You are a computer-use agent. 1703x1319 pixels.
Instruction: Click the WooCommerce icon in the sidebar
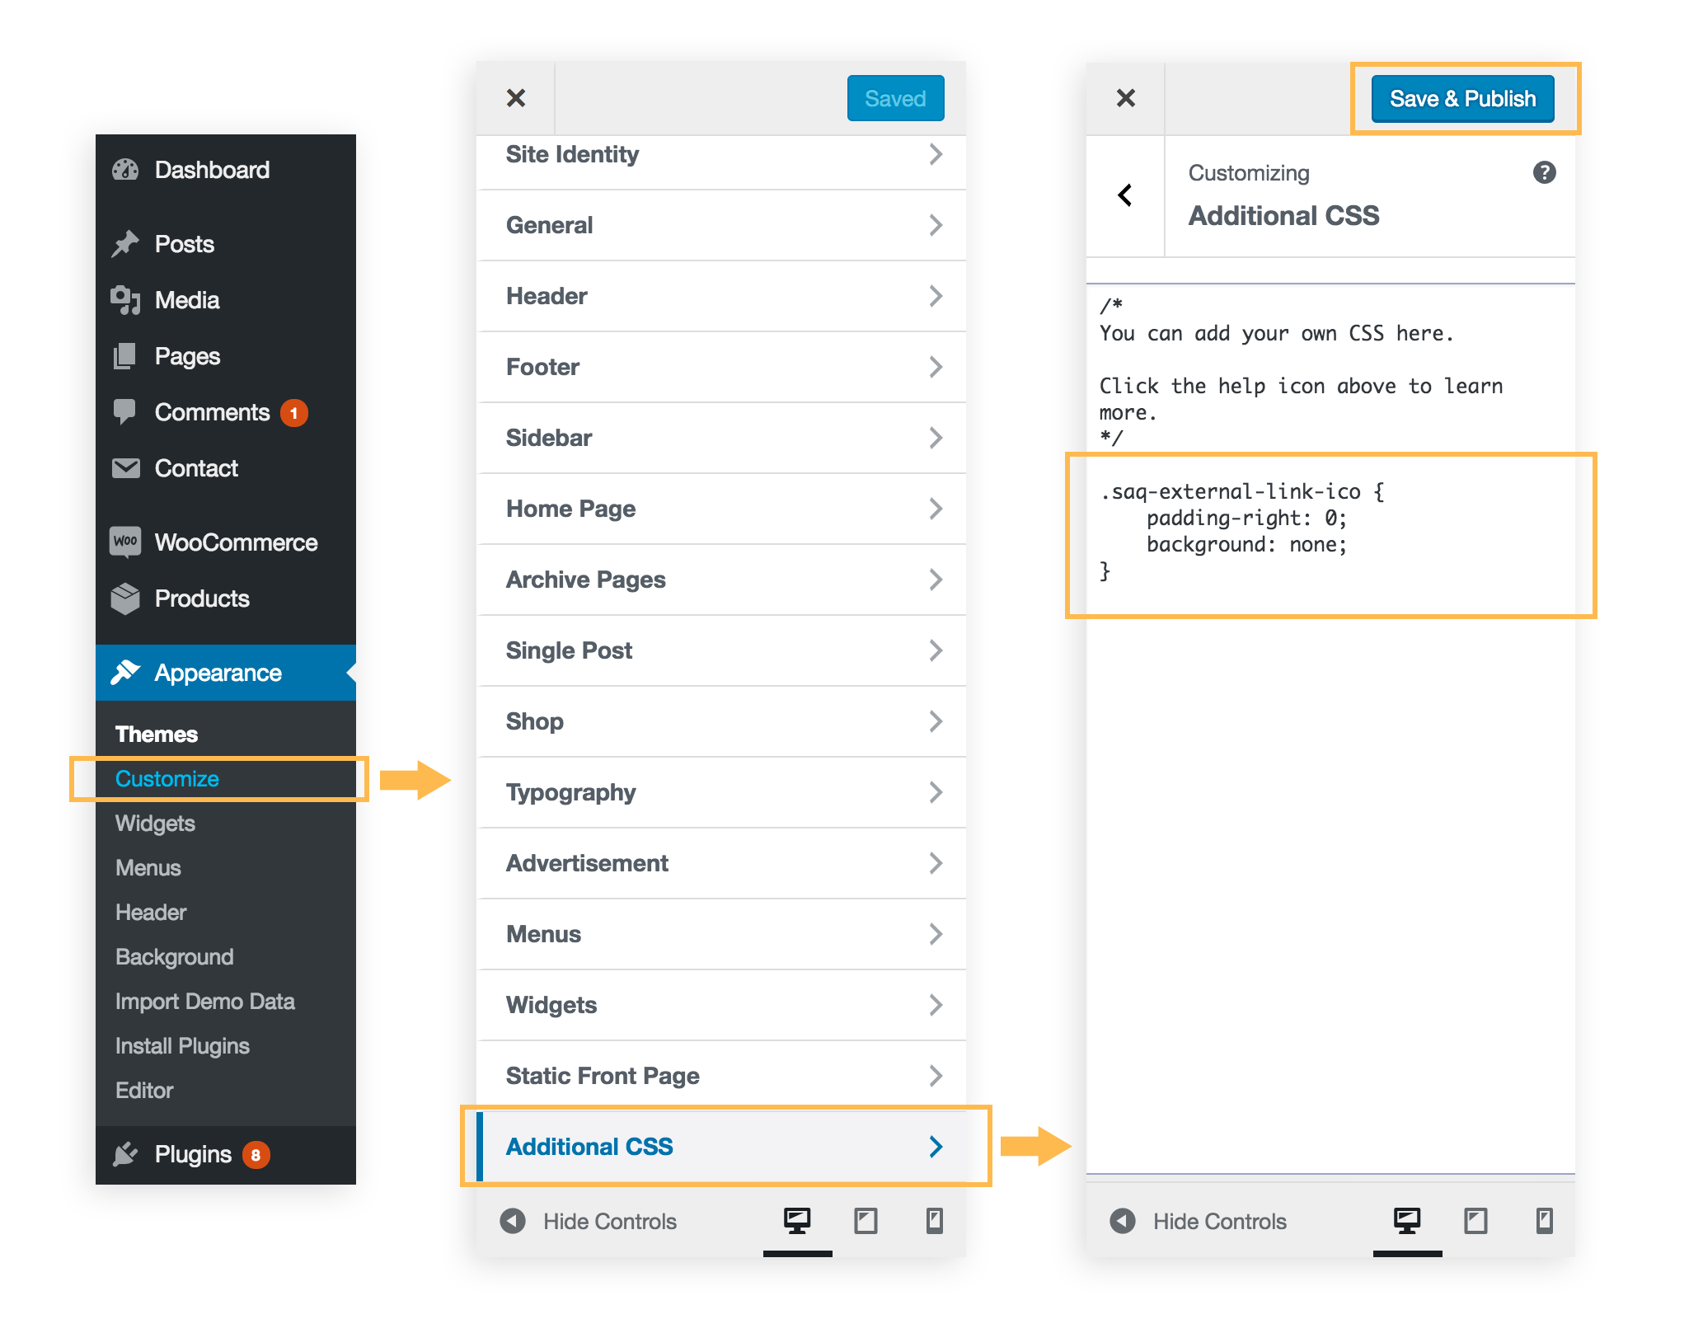pos(125,542)
